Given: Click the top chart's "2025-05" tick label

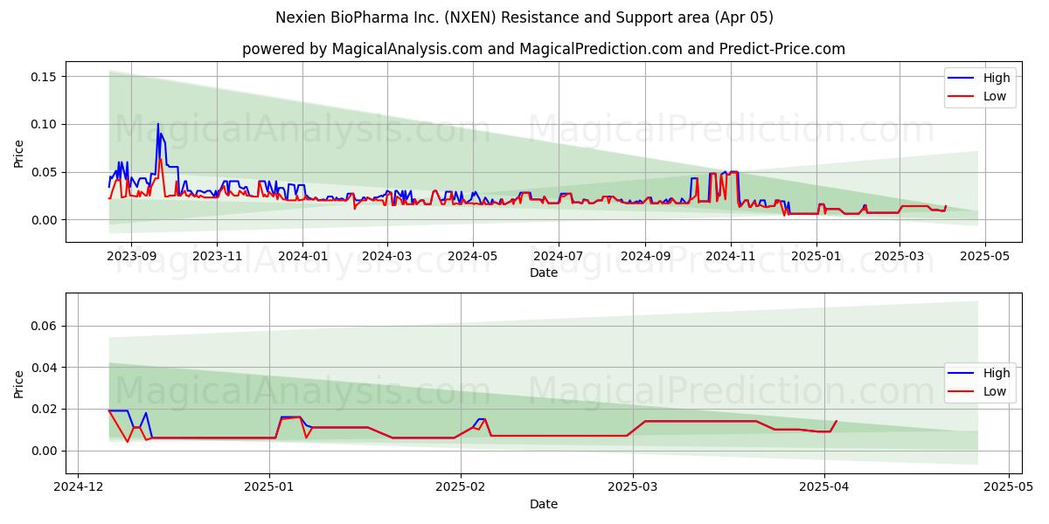Looking at the screenshot, I should 985,257.
